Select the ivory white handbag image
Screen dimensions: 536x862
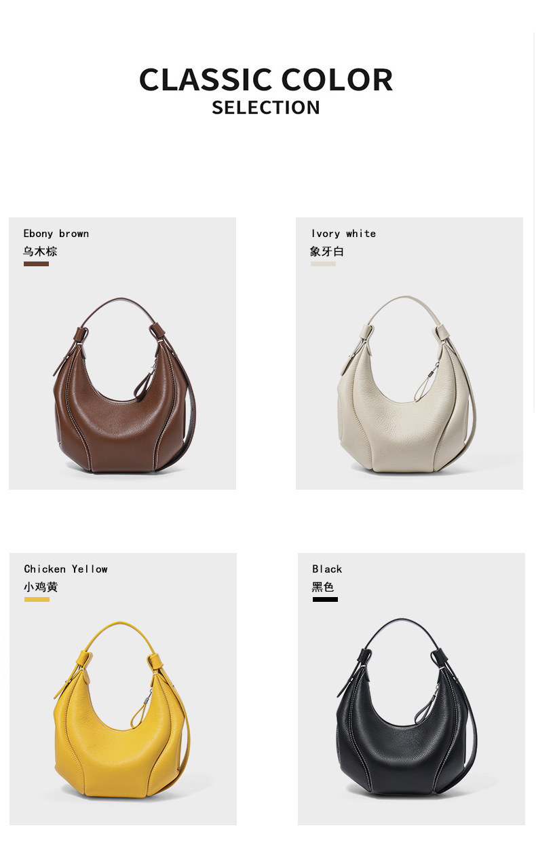pyautogui.click(x=407, y=385)
